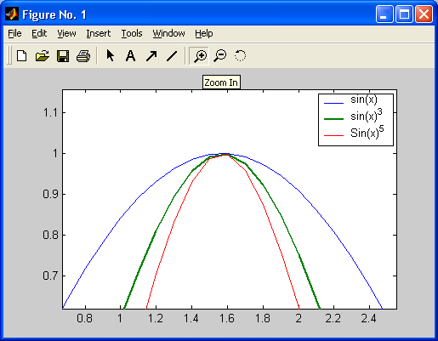Image resolution: width=438 pixels, height=341 pixels.
Task: Click the x-axis tick label 1.2
Action: pos(156,318)
